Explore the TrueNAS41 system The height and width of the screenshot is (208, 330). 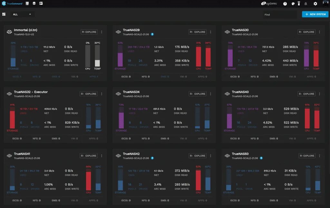[89, 156]
